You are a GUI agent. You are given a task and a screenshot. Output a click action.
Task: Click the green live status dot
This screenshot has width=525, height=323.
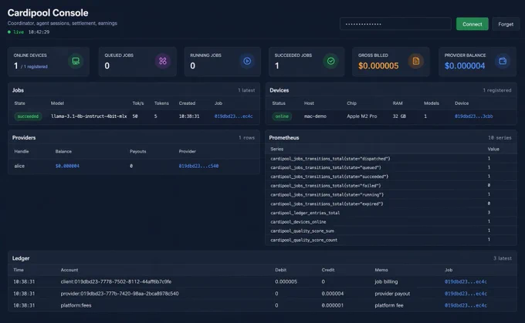click(9, 32)
